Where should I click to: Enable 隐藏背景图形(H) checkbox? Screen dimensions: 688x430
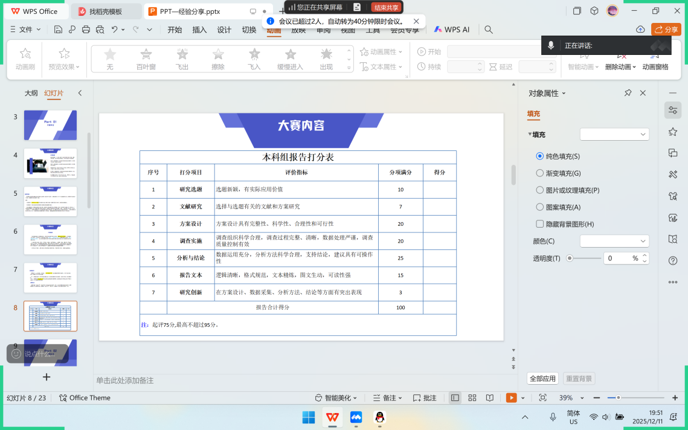click(540, 224)
